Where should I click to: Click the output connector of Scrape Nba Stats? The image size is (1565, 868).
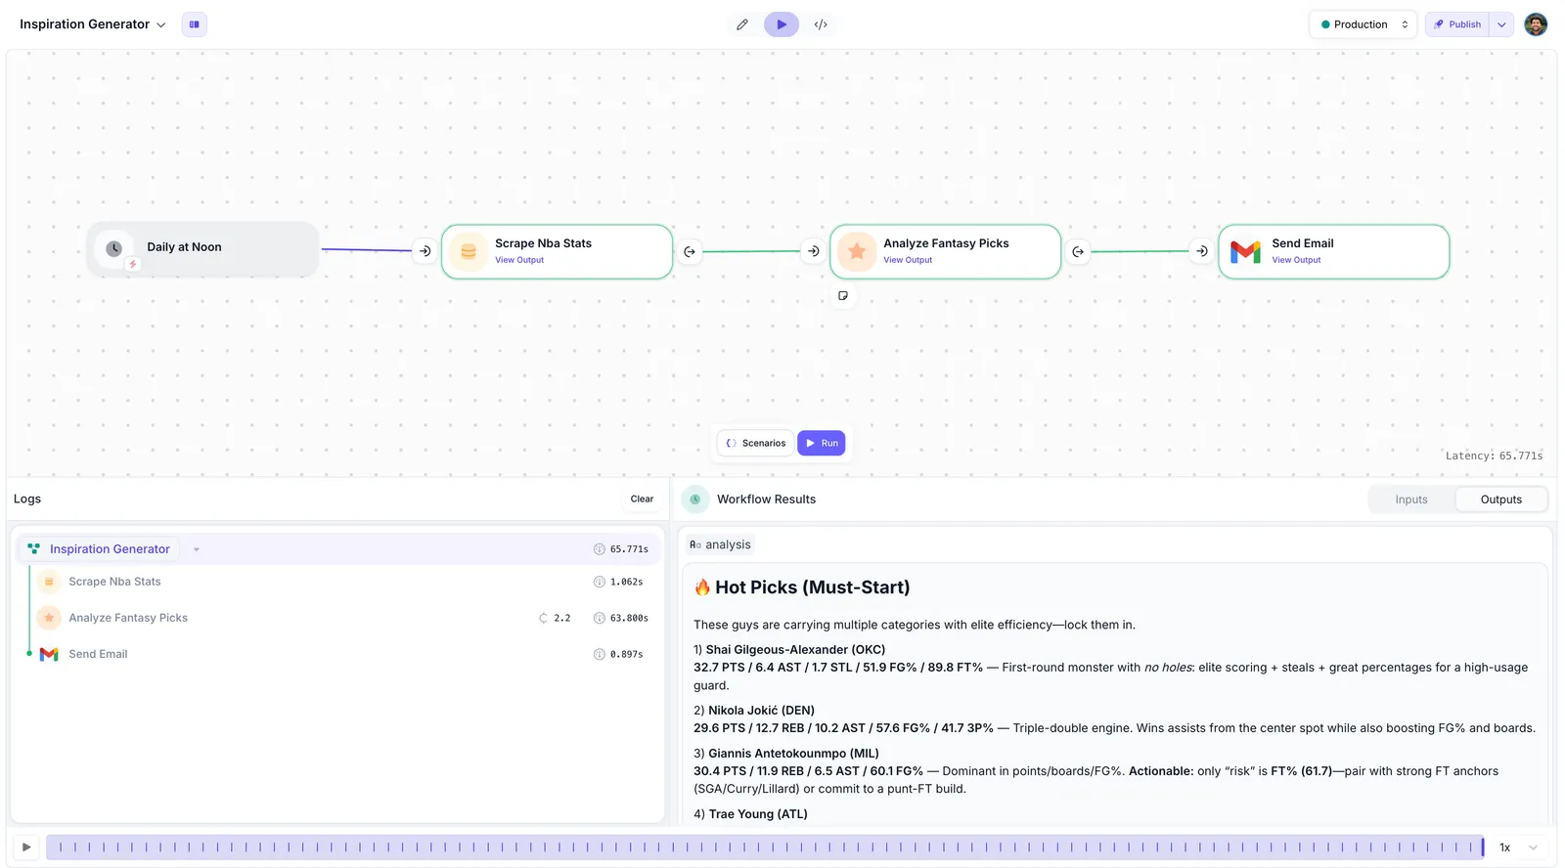[690, 251]
